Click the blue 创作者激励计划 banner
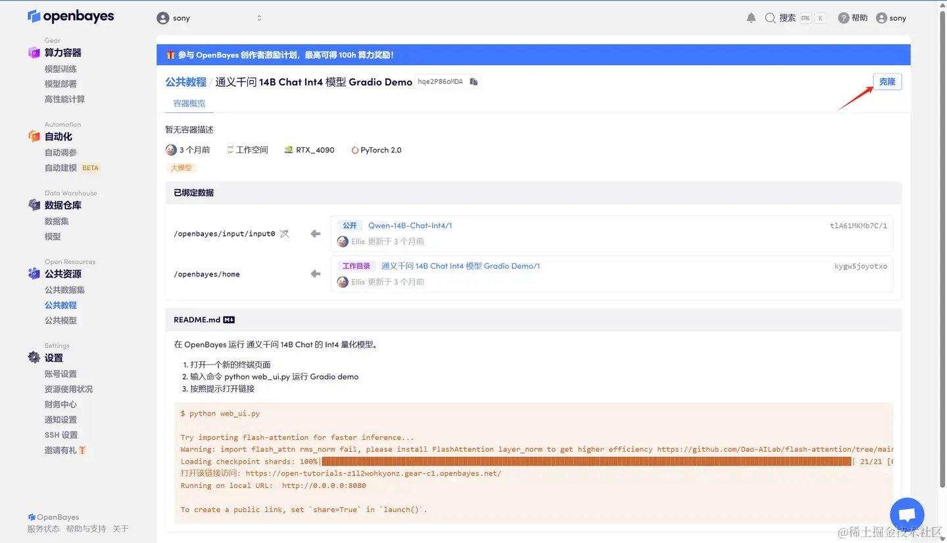Viewport: 947px width, 543px height. point(533,55)
